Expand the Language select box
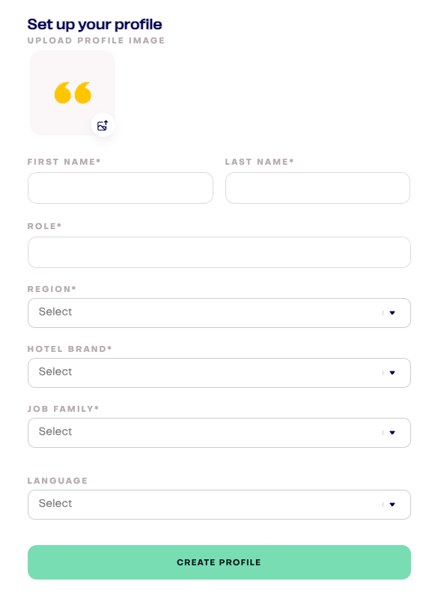 click(x=219, y=505)
